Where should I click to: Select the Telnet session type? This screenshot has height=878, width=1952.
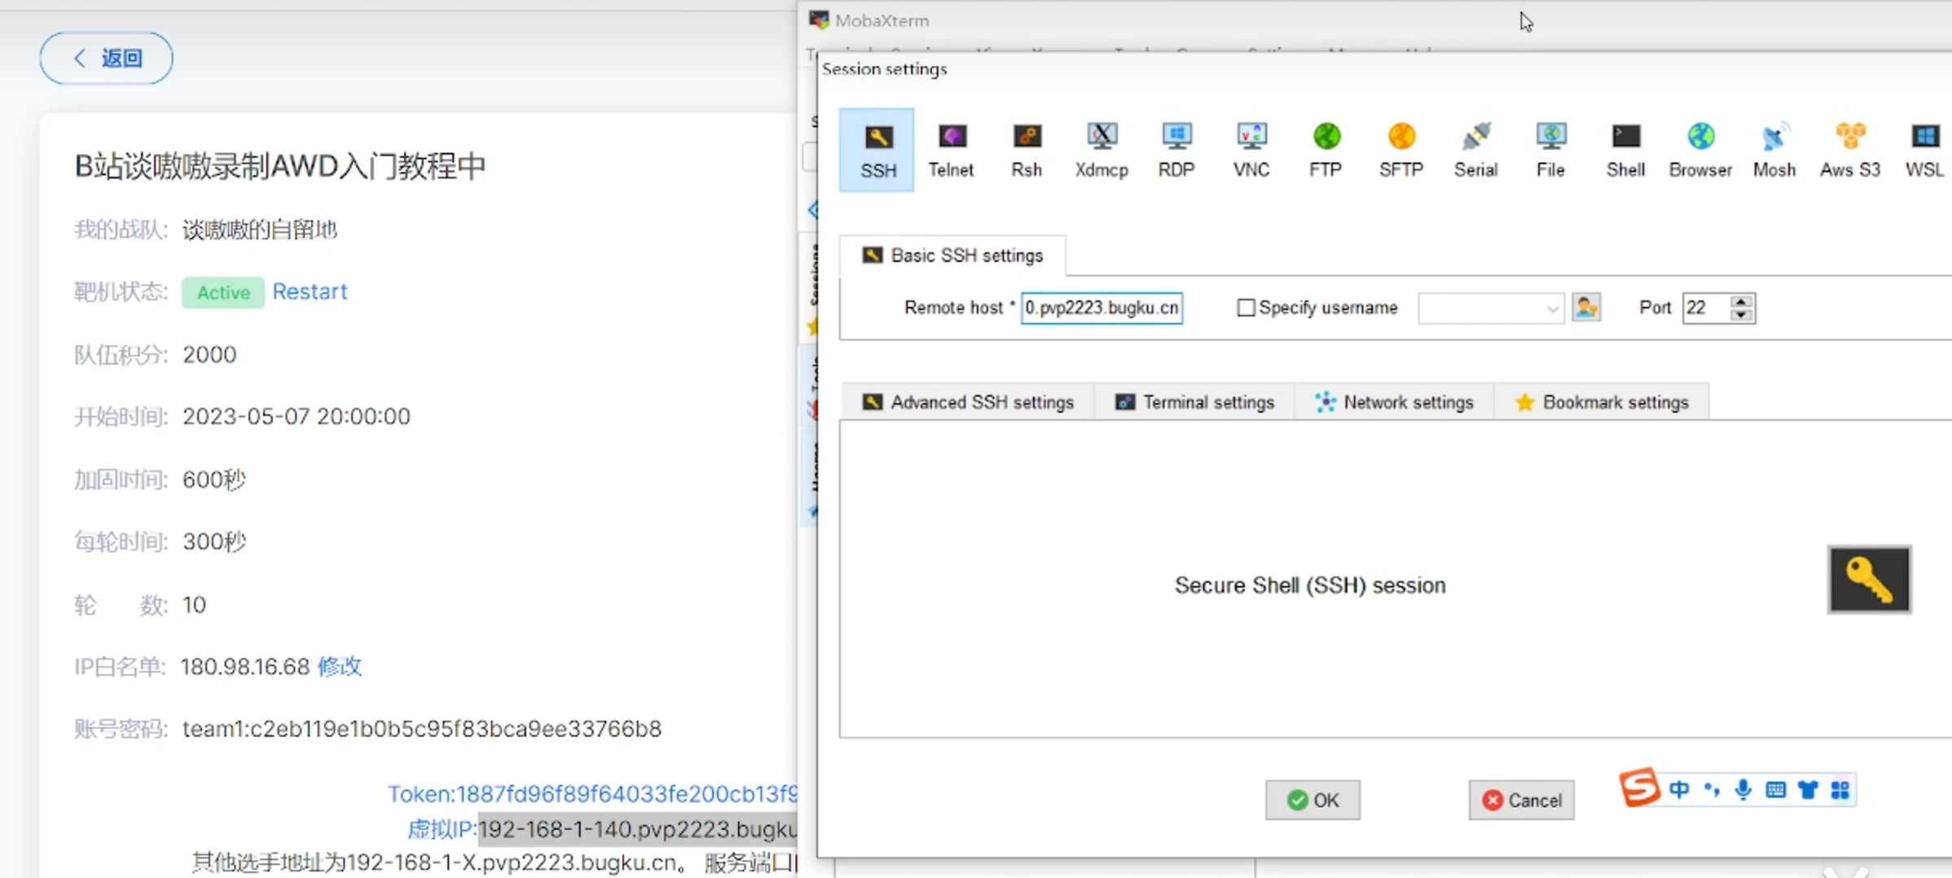[951, 150]
